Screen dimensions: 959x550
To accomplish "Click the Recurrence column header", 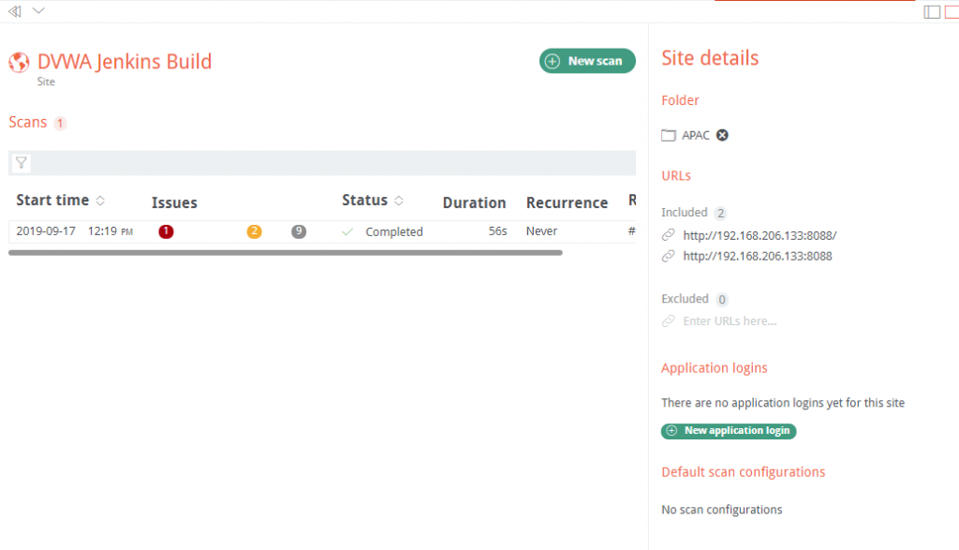I will point(567,202).
